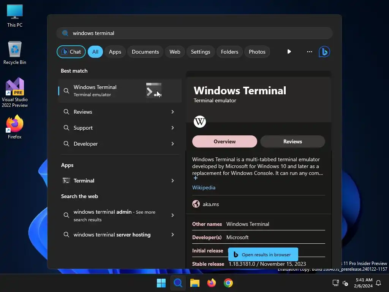Screen dimensions: 389x292
Task: Select the Windows Terminal best match result
Action: click(x=120, y=90)
